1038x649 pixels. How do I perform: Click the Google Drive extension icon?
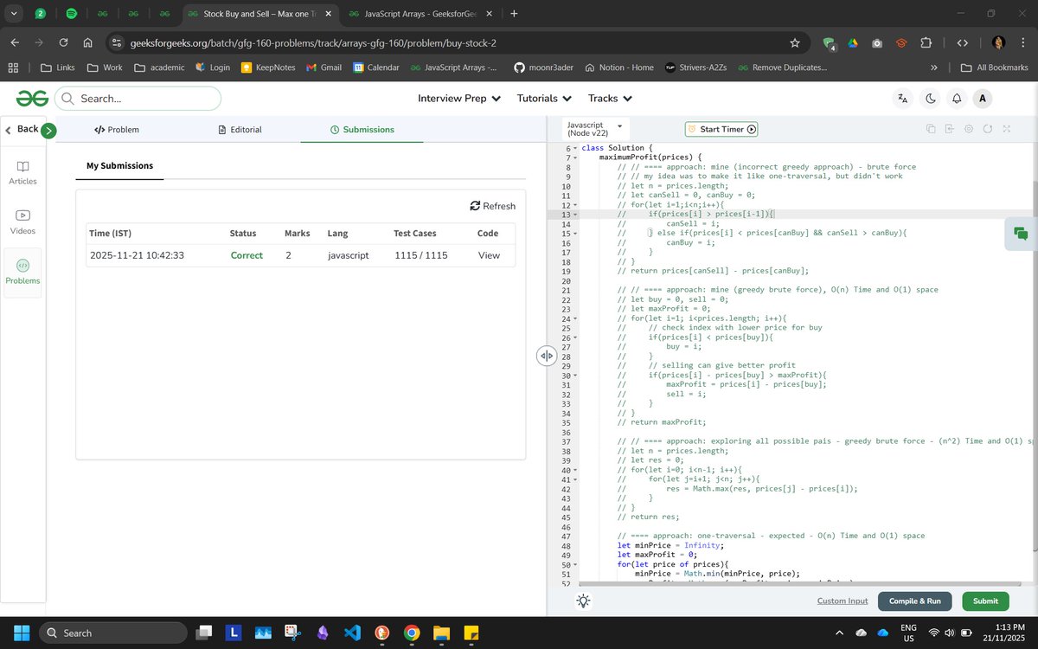pos(853,42)
